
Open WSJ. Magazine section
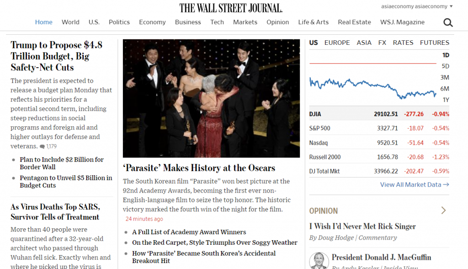click(x=402, y=22)
